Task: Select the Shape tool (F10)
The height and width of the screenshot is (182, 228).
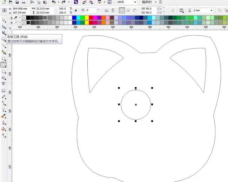Action: coord(4,27)
